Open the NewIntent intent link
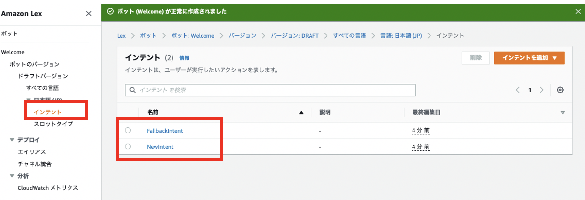 point(160,147)
